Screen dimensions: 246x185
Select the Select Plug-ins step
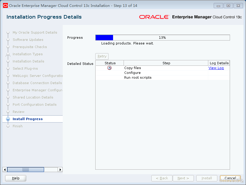tap(25, 68)
